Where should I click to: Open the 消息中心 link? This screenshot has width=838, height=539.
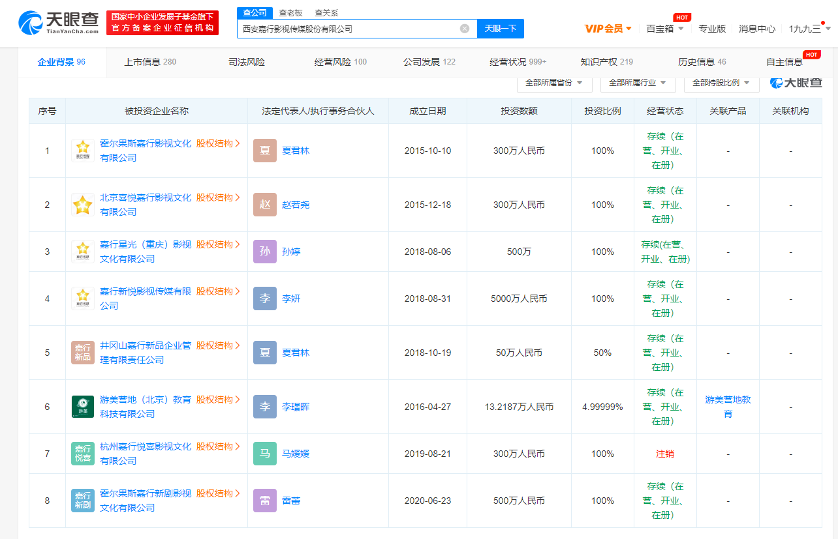coord(757,29)
